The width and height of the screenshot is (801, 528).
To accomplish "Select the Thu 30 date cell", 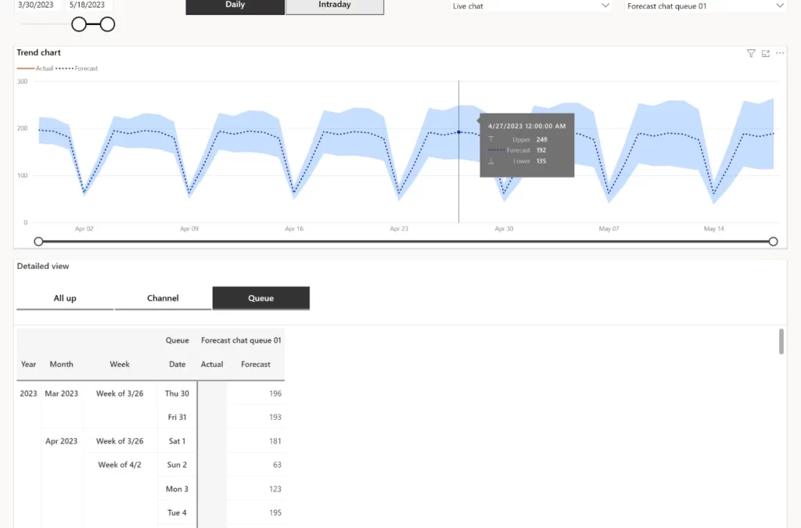I will pyautogui.click(x=178, y=393).
